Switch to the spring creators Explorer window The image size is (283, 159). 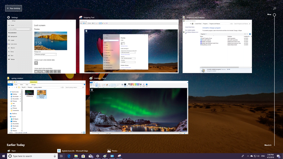[x=46, y=107]
